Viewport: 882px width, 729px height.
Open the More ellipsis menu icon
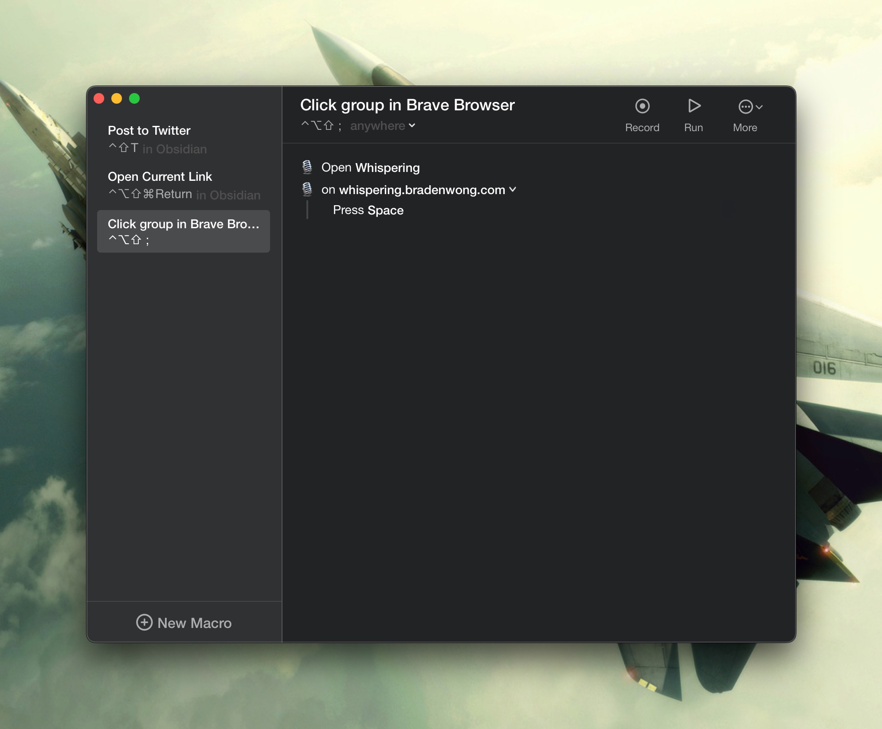[745, 107]
